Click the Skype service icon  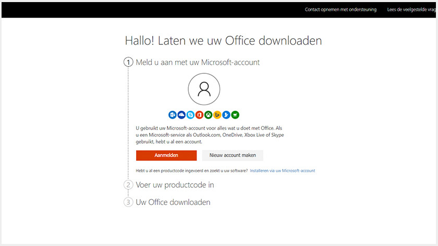(190, 115)
